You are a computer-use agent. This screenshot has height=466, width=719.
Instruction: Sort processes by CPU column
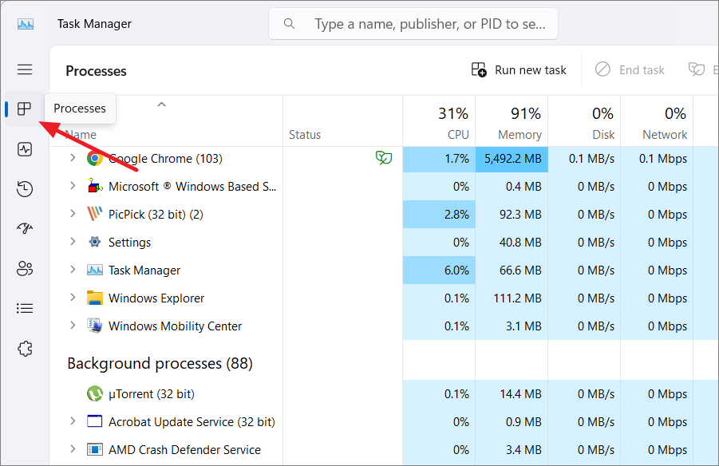tap(439, 121)
